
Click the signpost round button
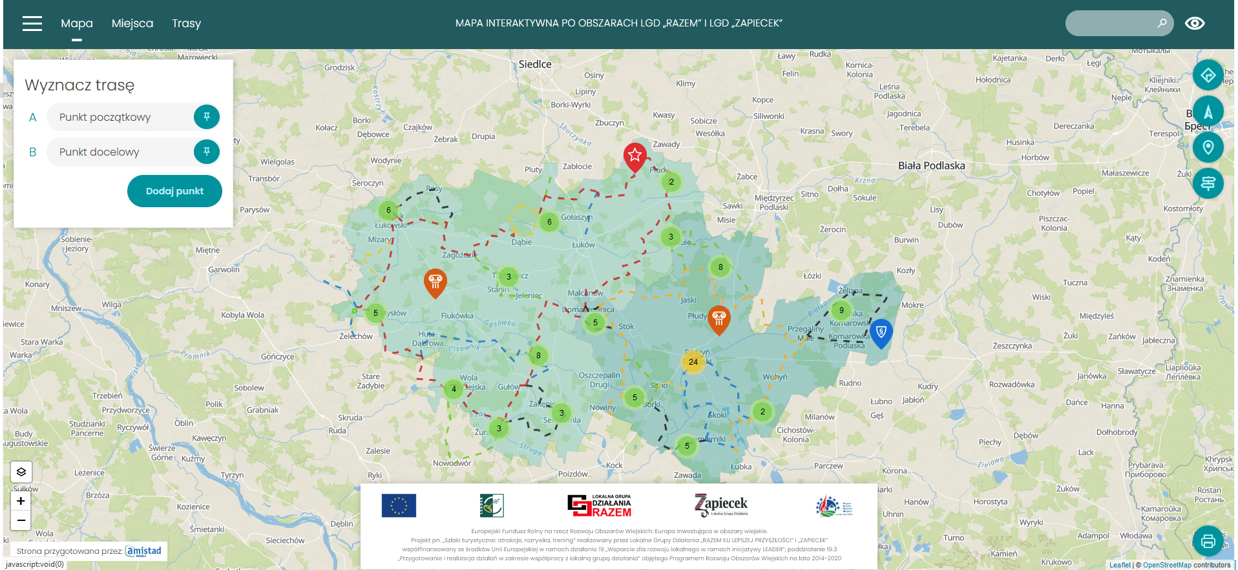pos(1208,184)
